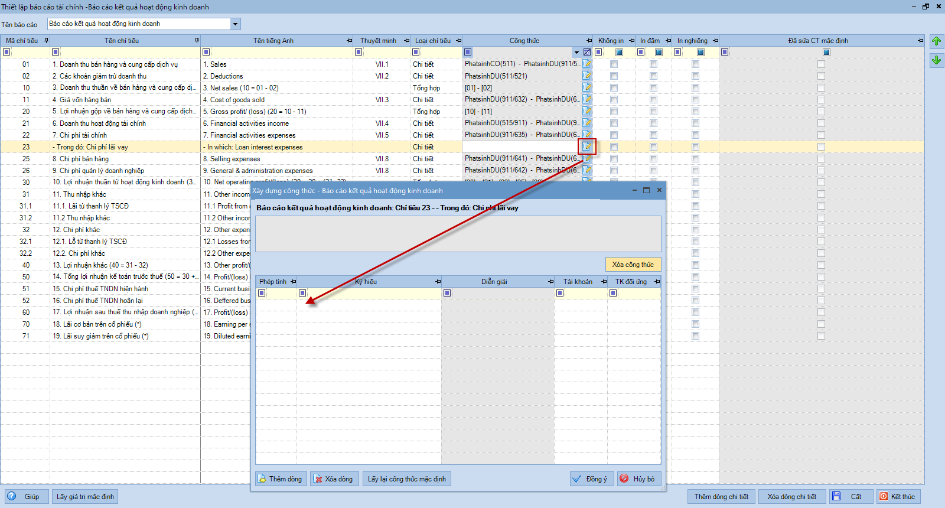
Task: Open the Công thức filter dropdown arrow
Action: [x=576, y=52]
